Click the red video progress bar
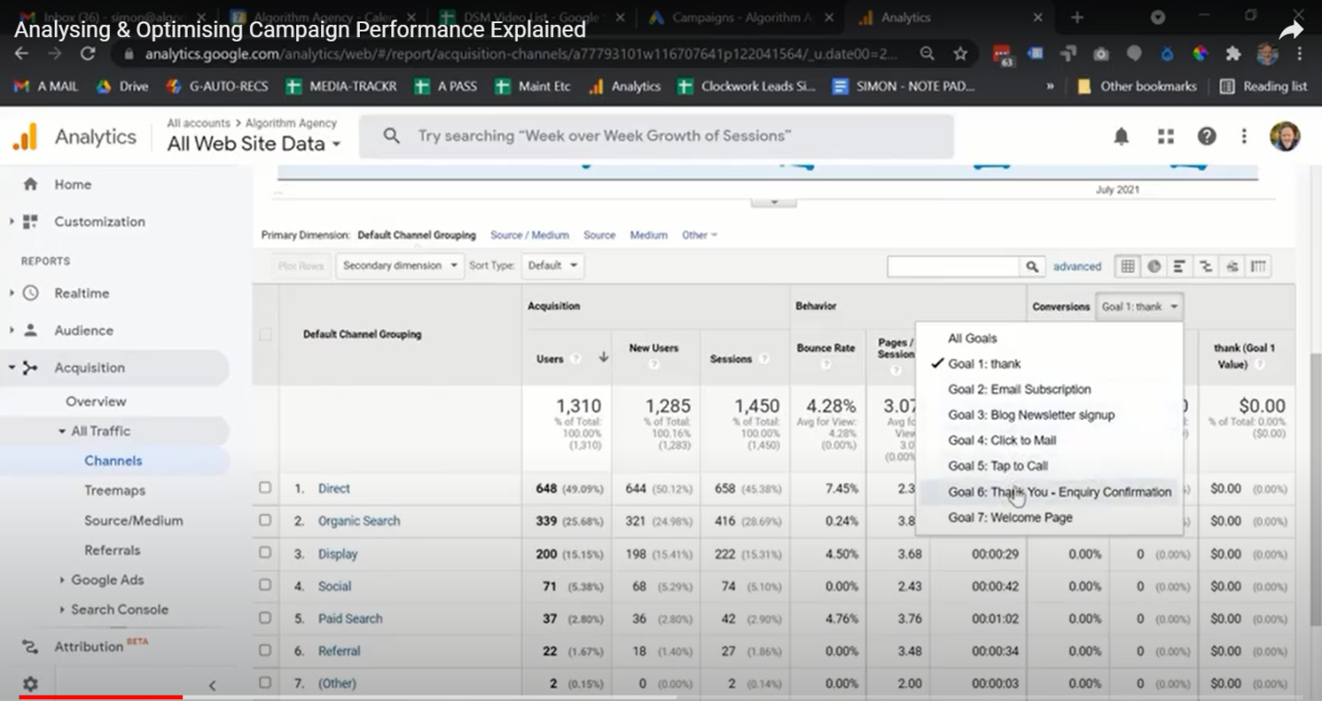The height and width of the screenshot is (701, 1322). pyautogui.click(x=100, y=697)
